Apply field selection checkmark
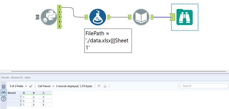229x109 pixels. coord(31,86)
